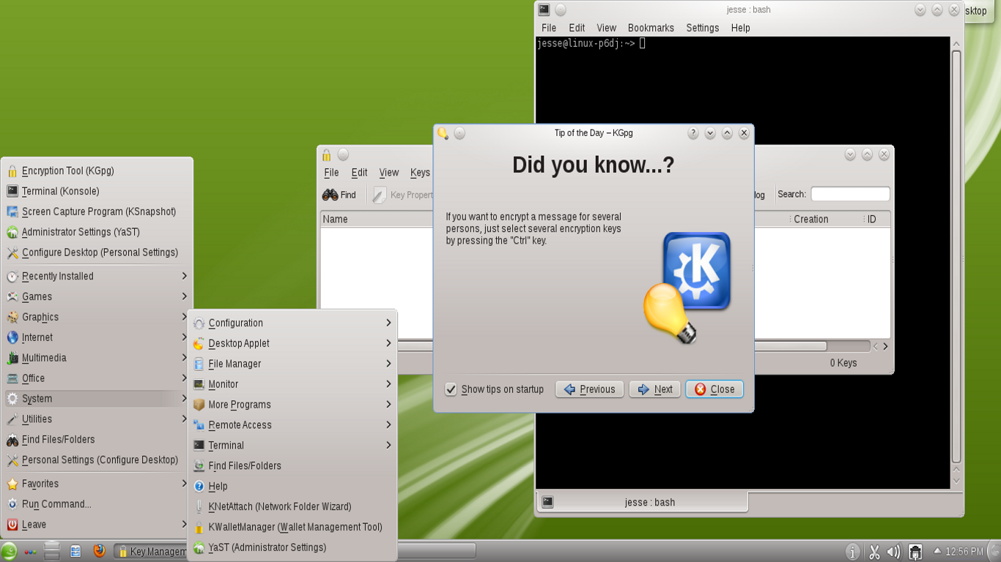Open the Settings menu in Konsole
Viewport: 1001px width, 562px height.
point(702,28)
